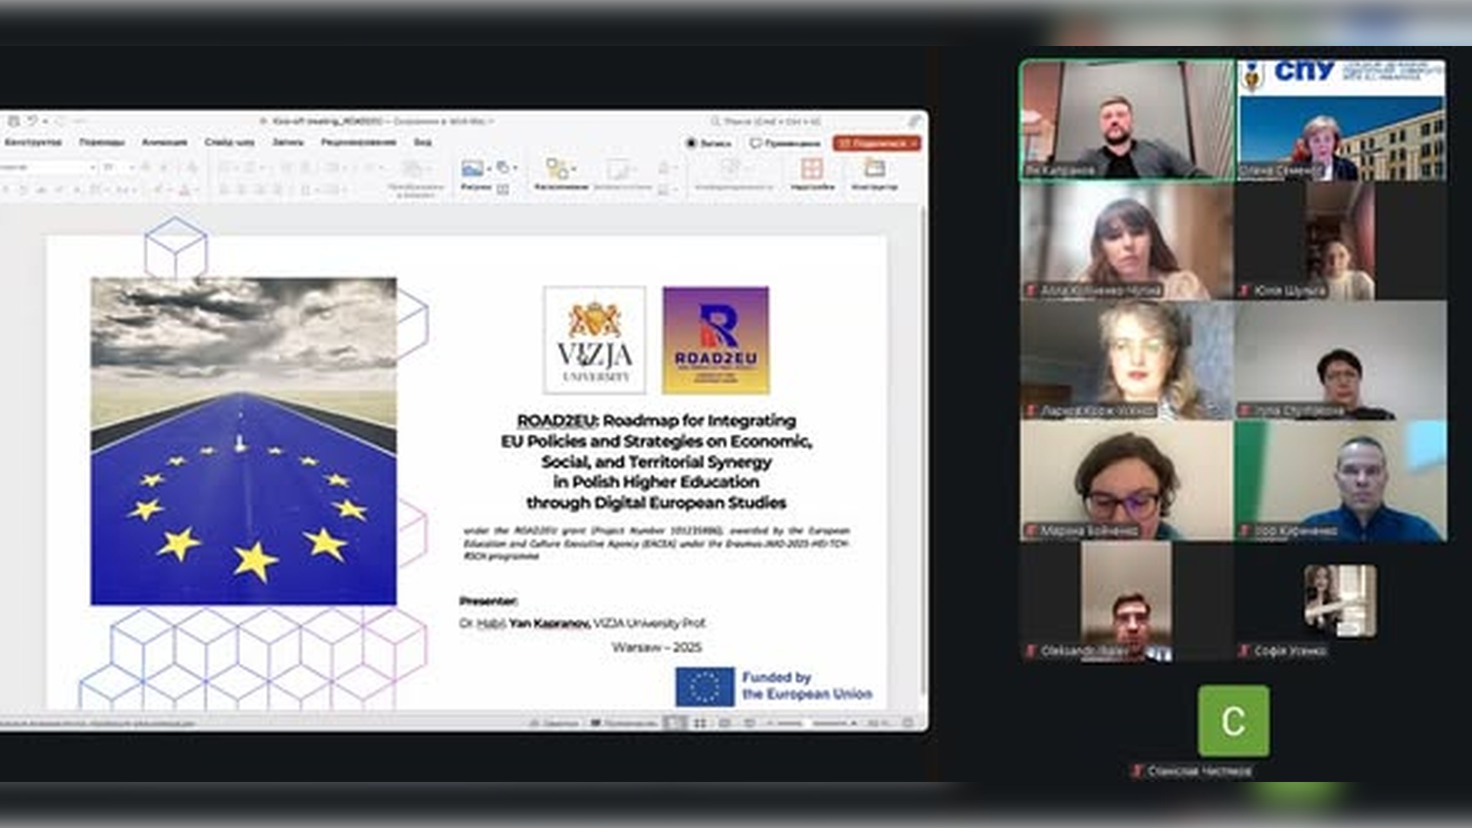
Task: Click the Add-ins grid icon
Action: click(811, 168)
